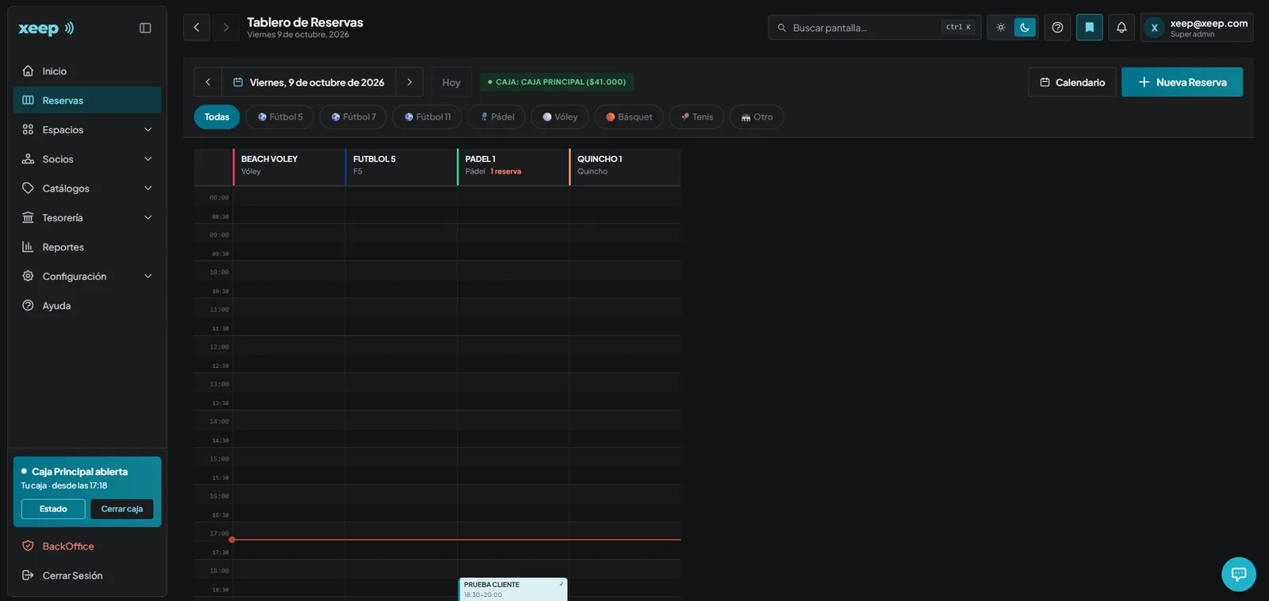This screenshot has height=601, width=1269.
Task: Open the help circle icon in header
Action: pyautogui.click(x=1057, y=27)
